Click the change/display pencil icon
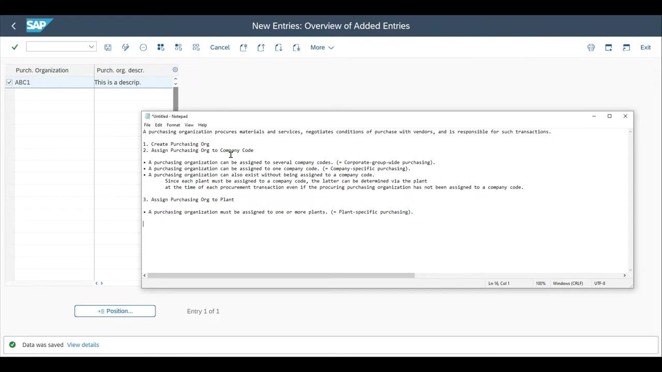Screen dimensions: 662x372 (125, 47)
